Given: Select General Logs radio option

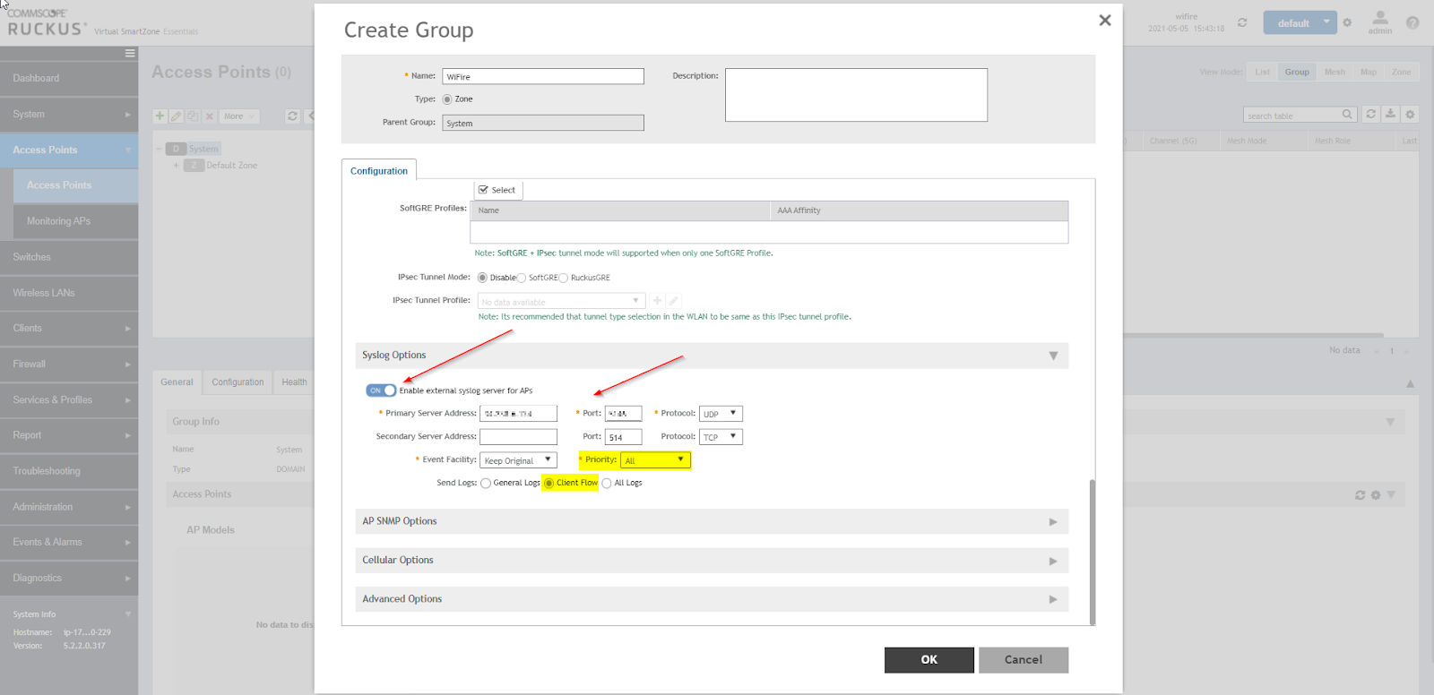Looking at the screenshot, I should [486, 483].
